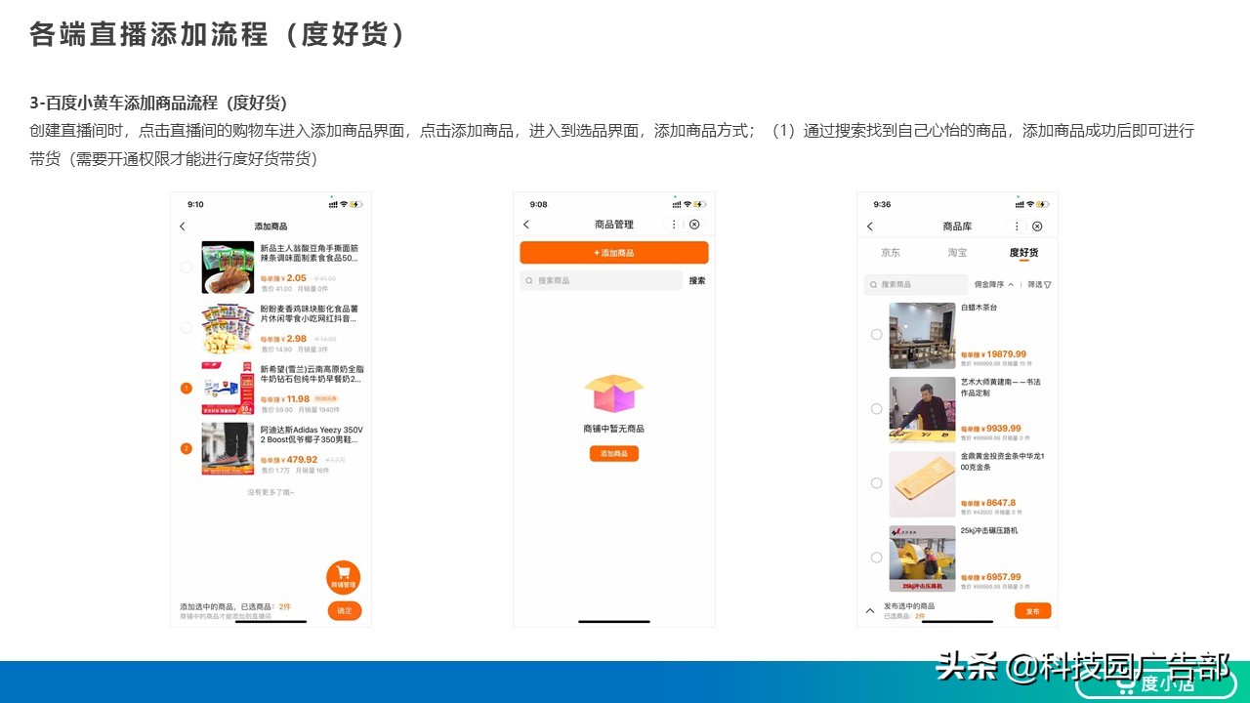The image size is (1250, 703).
Task: Open the three-dot menu on 商品管理 screen
Action: click(674, 225)
